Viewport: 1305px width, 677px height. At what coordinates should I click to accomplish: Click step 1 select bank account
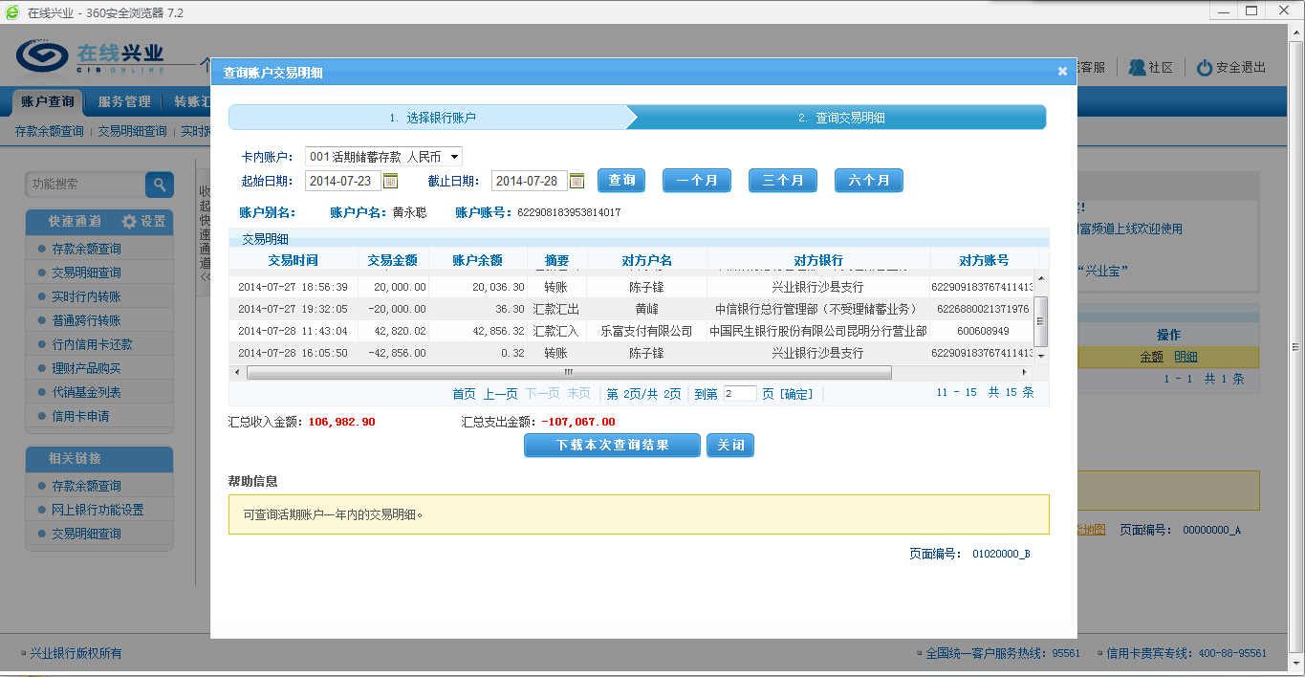pos(432,118)
